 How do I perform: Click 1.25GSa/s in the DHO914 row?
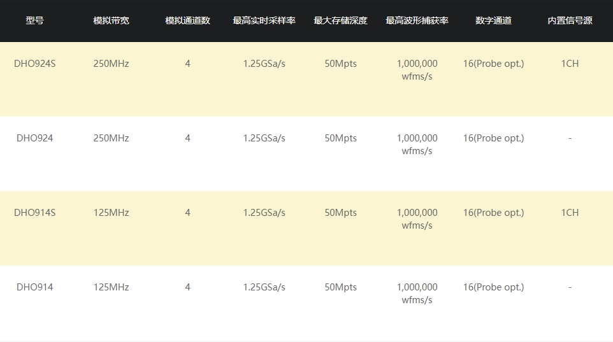coord(264,287)
